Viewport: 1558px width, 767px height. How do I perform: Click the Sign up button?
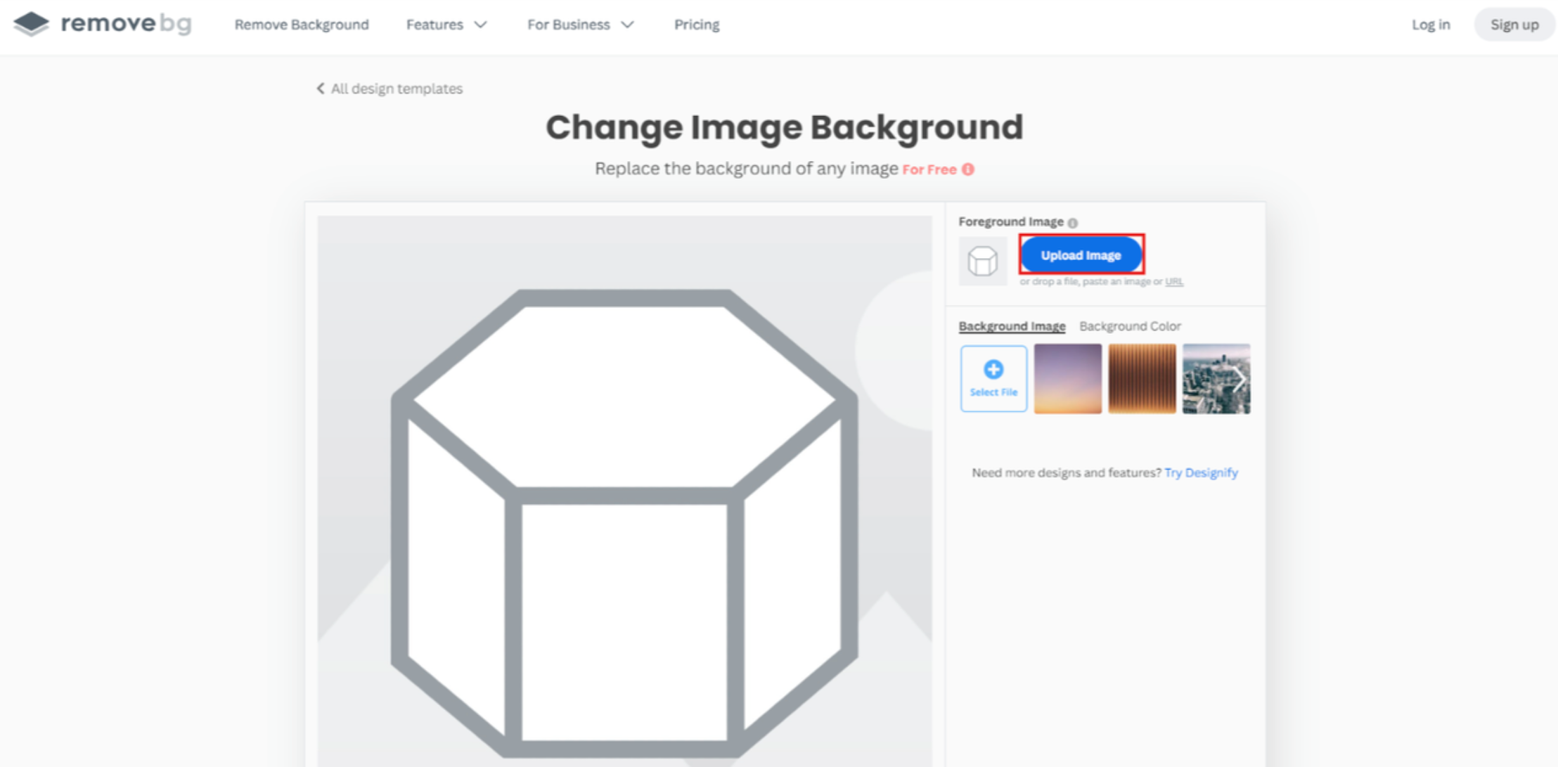point(1514,25)
